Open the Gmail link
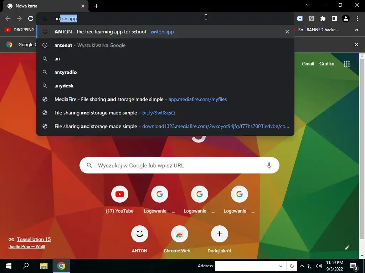 pos(308,64)
